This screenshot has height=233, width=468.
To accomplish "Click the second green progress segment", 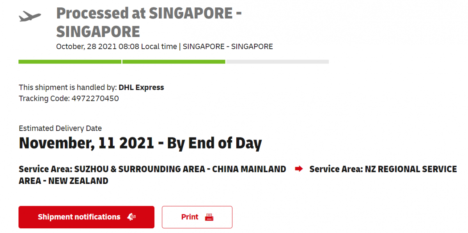I will (174, 62).
